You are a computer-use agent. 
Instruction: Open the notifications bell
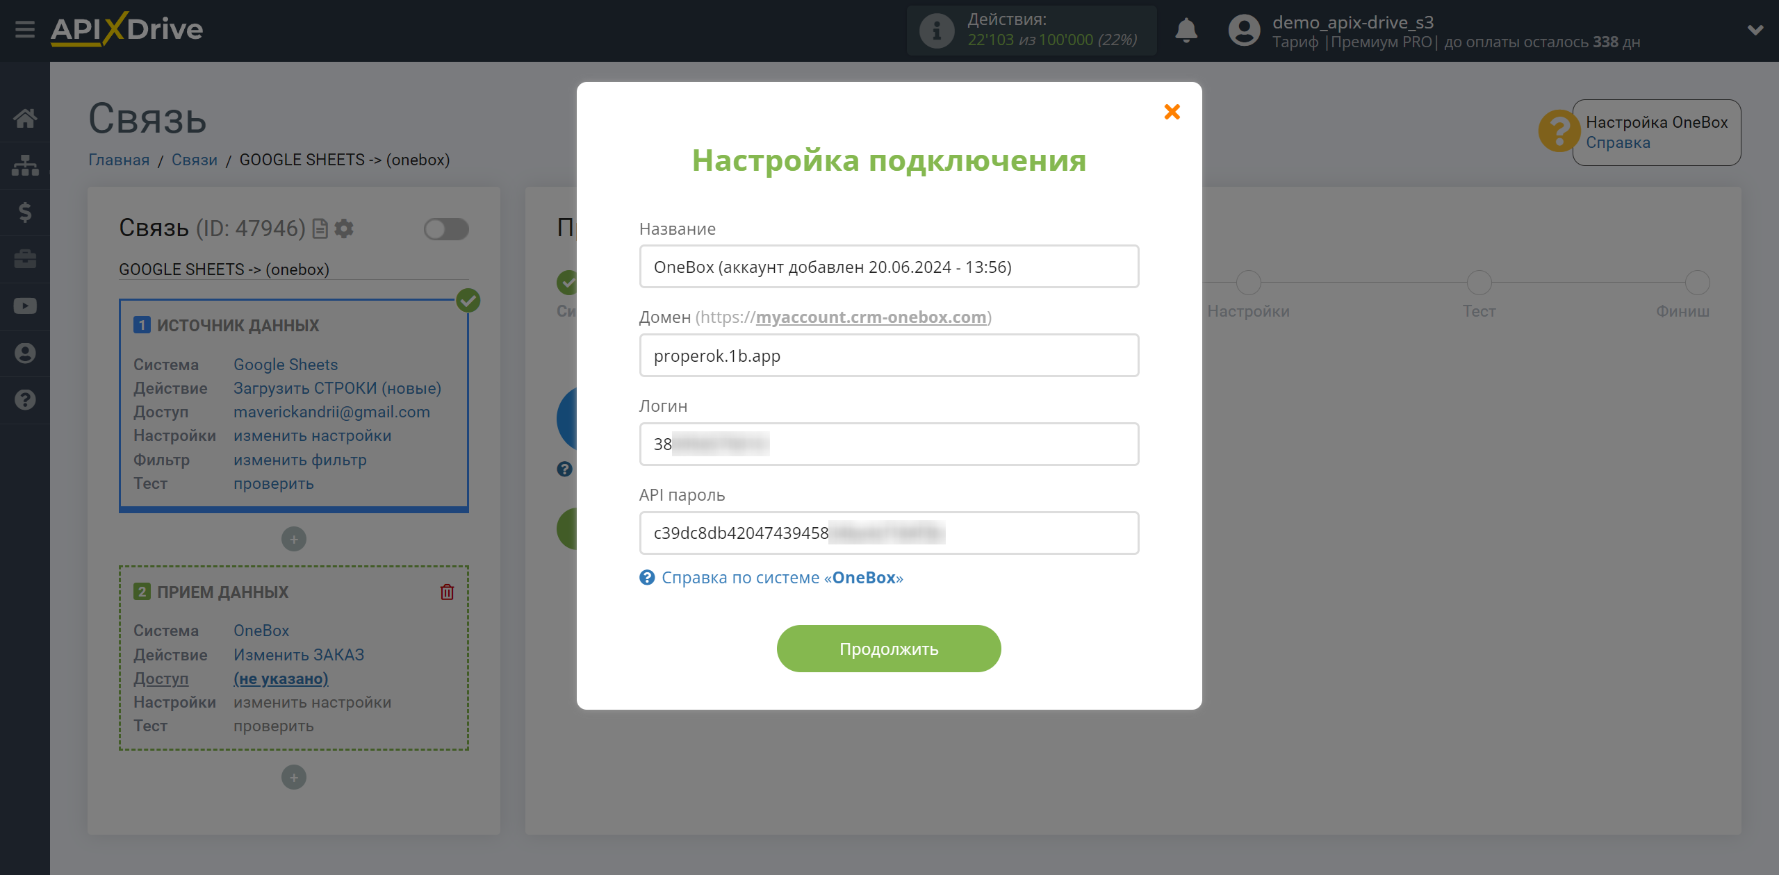click(1186, 31)
